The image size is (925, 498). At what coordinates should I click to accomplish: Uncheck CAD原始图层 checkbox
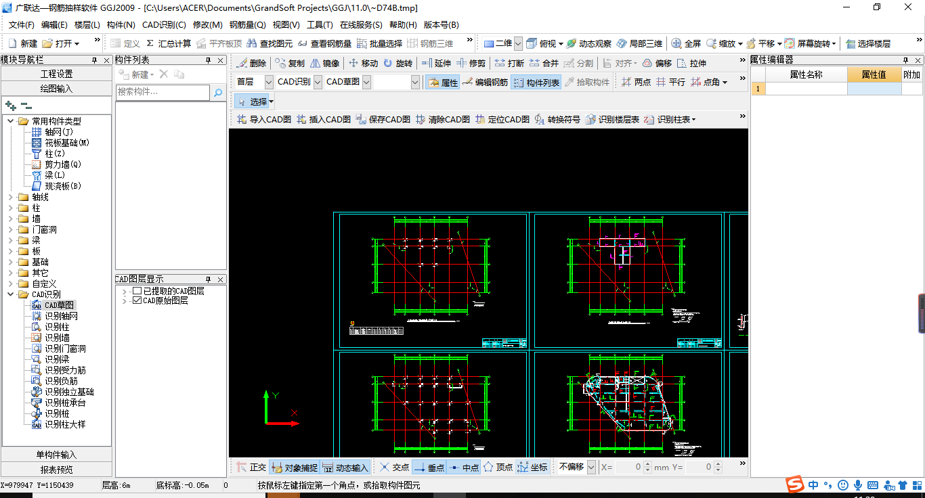coord(137,300)
